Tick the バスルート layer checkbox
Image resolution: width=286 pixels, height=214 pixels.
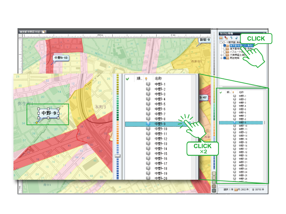[225, 52]
